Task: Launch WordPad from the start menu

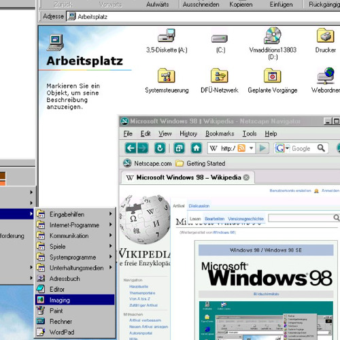Action: 75,332
